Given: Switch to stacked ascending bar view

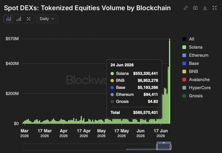Looking at the screenshot, I should (x=18, y=19).
